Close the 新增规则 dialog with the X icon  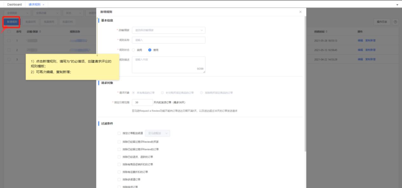tap(300, 12)
